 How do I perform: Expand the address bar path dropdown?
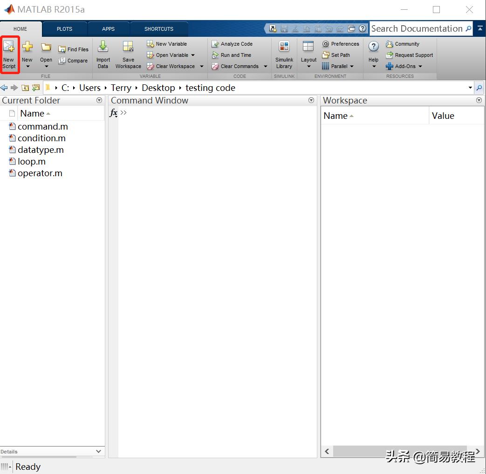470,88
